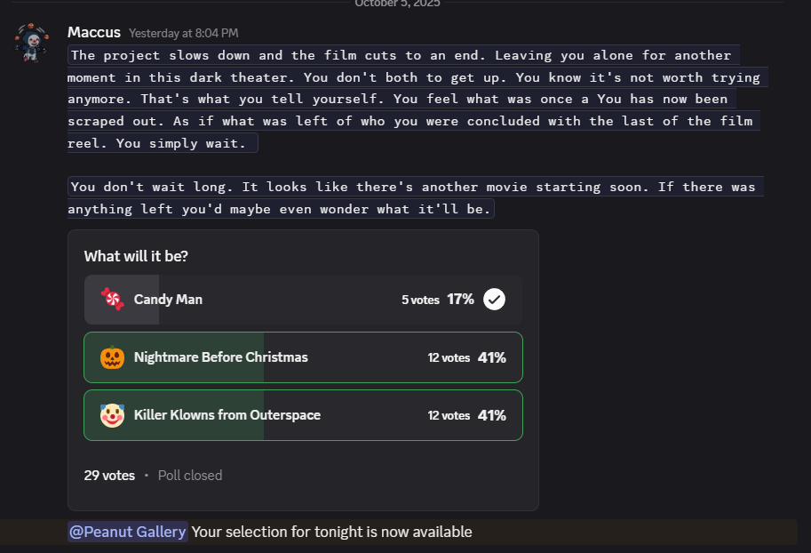The width and height of the screenshot is (811, 553).
Task: View voters via the 29 votes link
Action: click(109, 476)
